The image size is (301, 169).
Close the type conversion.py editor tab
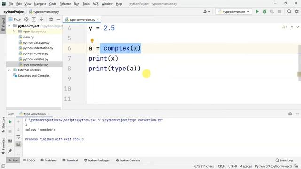pyautogui.click(x=98, y=20)
